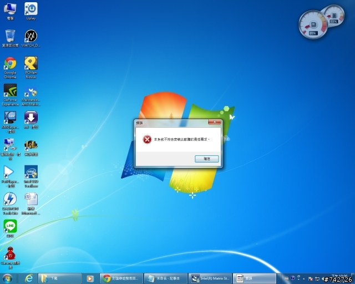Select the Intel SSD Toolbox shortcut
355x284 pixels.
click(31, 176)
